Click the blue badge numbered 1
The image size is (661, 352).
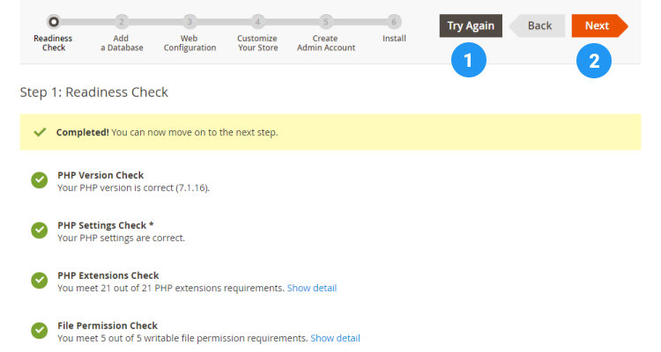coord(468,60)
